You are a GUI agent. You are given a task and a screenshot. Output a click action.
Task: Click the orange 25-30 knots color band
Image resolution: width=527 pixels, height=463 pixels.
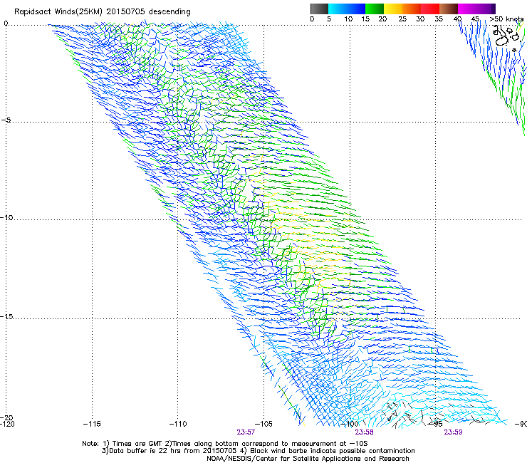pos(412,9)
